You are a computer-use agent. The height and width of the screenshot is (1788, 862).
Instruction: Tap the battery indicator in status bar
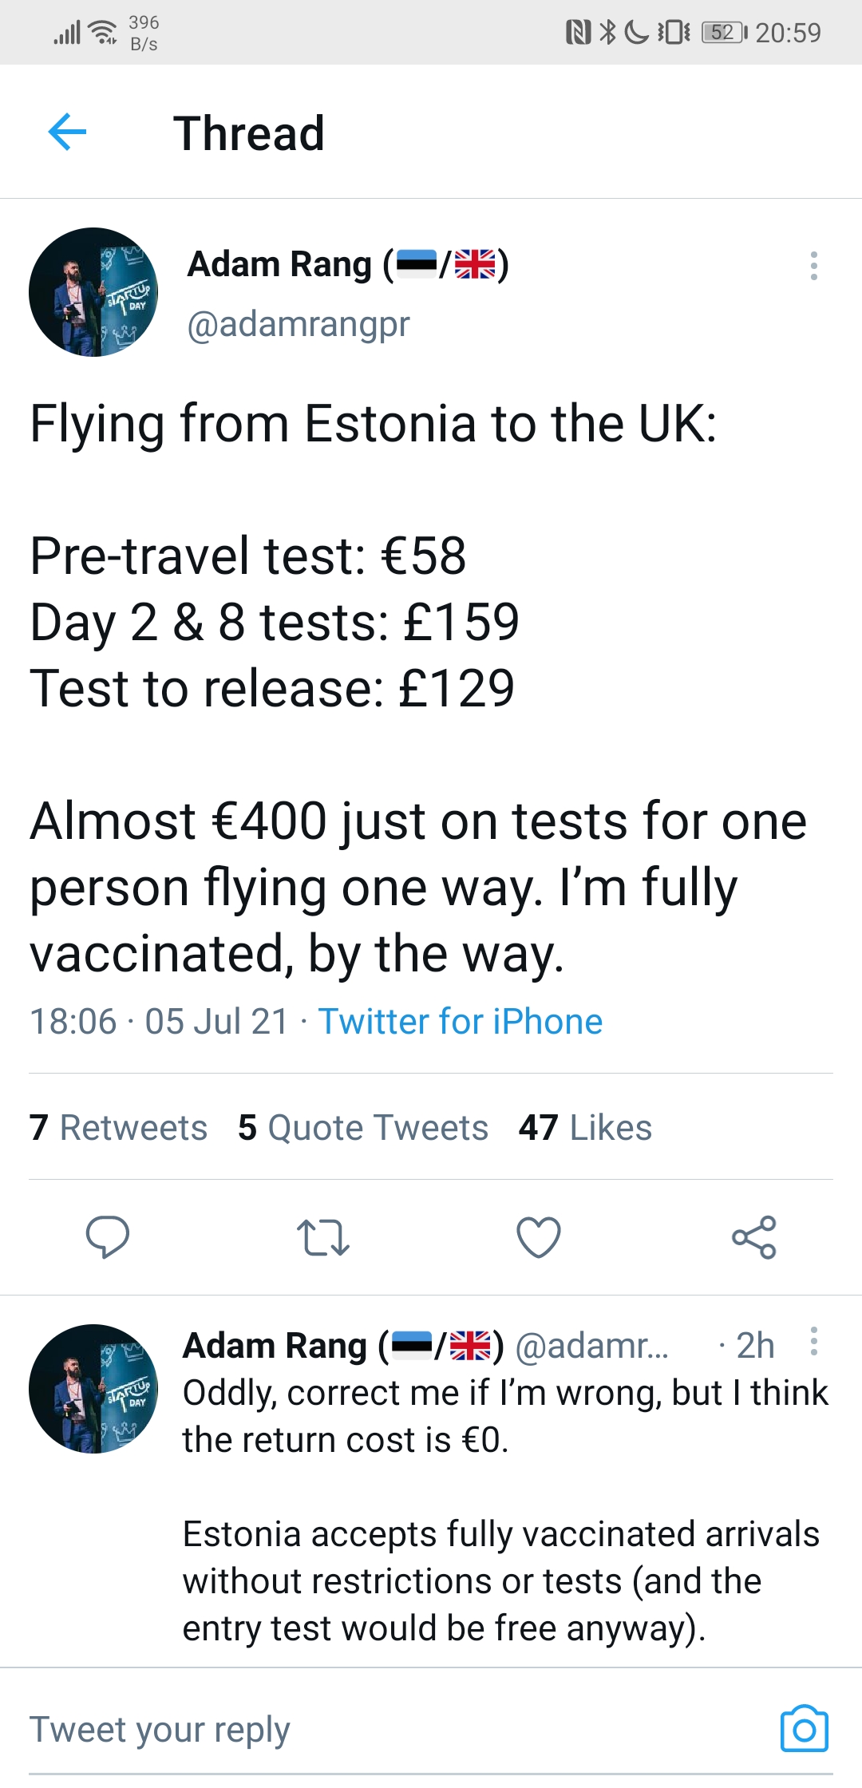723,33
